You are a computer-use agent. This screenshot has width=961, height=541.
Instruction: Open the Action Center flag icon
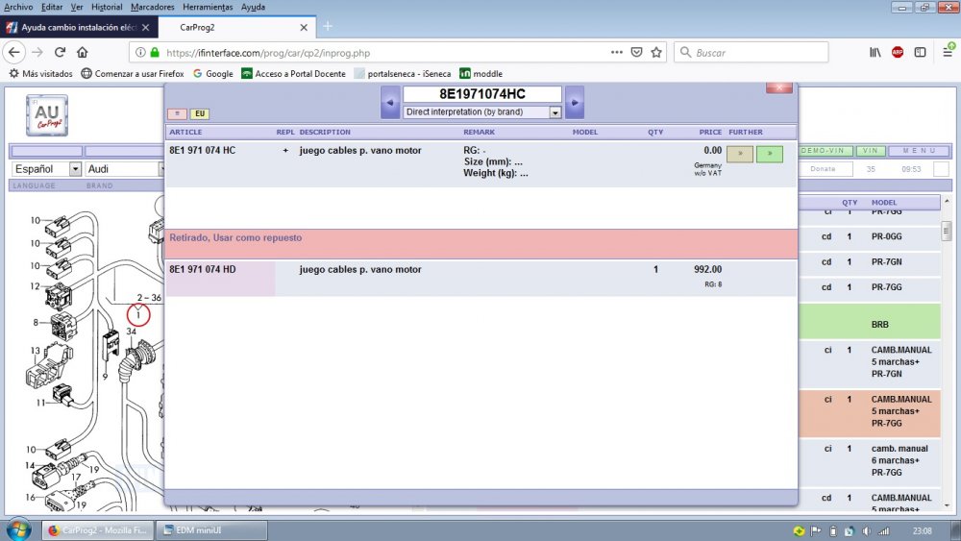[x=816, y=531]
